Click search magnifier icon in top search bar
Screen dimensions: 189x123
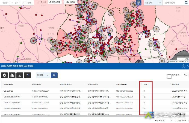(x=186, y=3)
